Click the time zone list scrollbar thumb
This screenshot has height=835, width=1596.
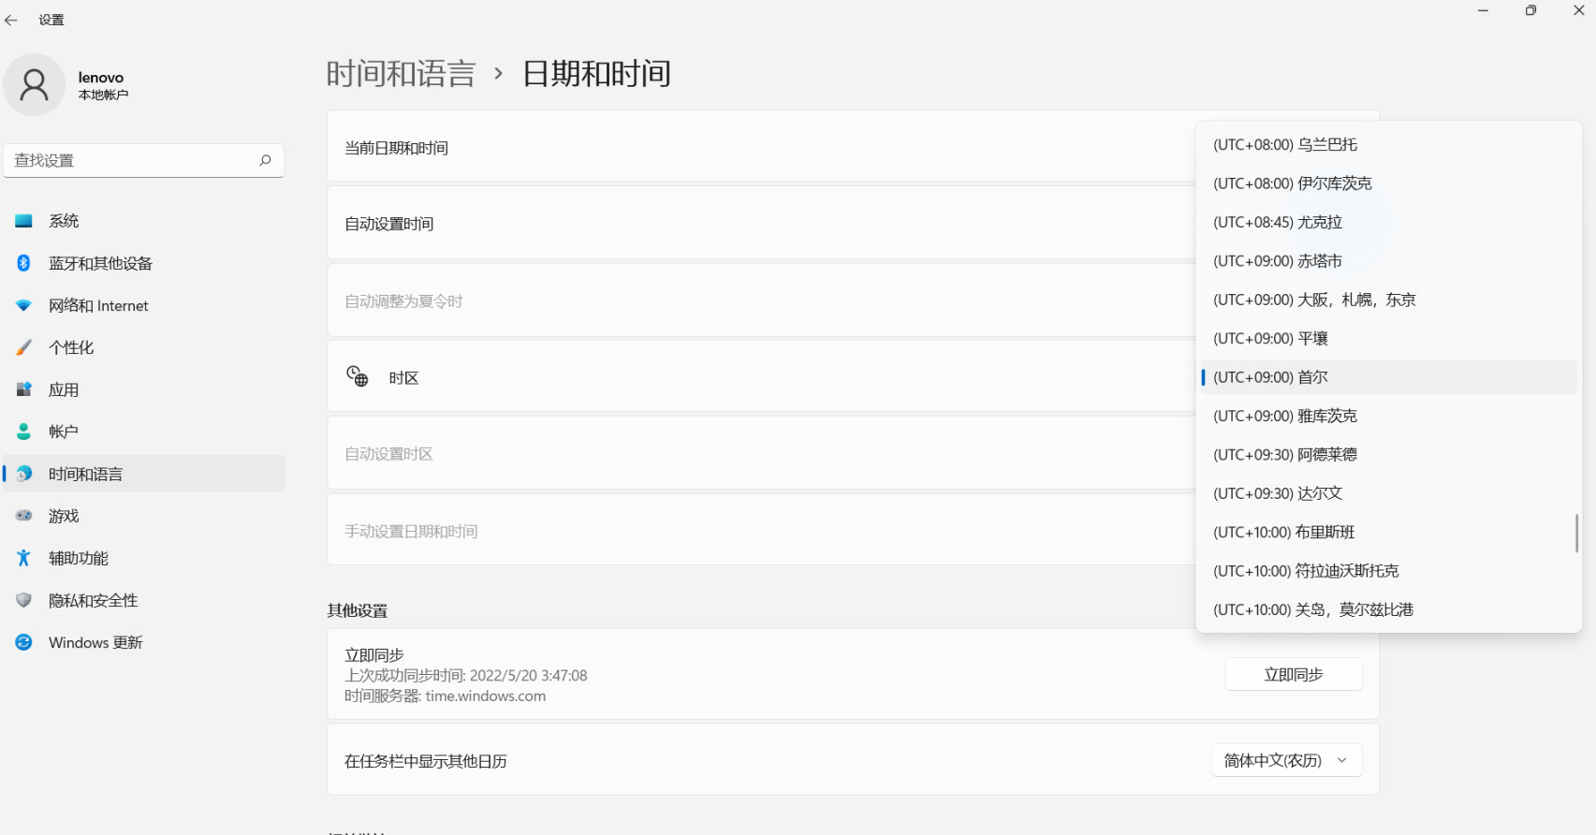[x=1576, y=533]
